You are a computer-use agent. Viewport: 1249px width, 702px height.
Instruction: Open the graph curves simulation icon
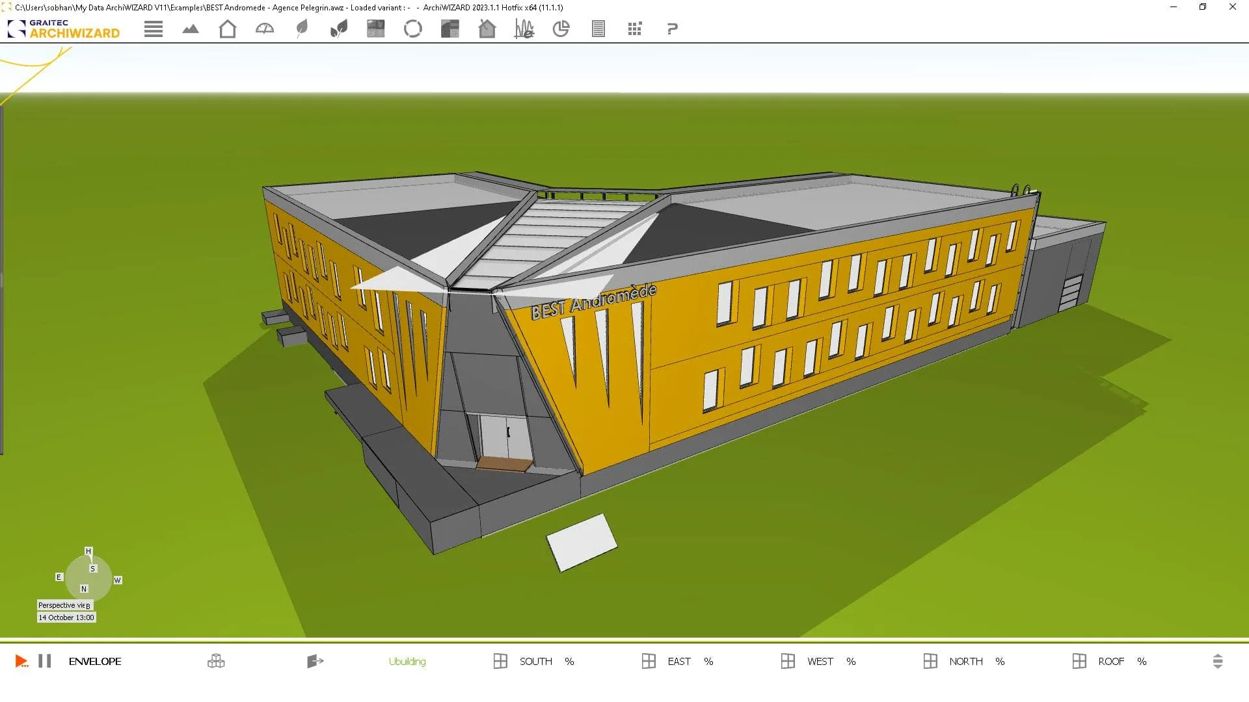pos(524,29)
